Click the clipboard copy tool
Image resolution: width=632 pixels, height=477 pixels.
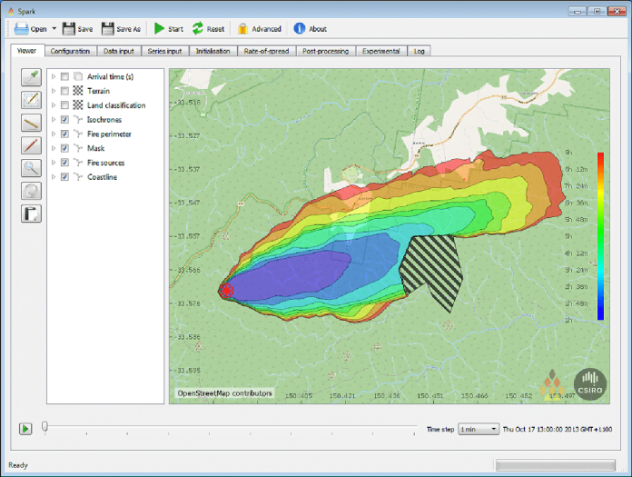32,214
